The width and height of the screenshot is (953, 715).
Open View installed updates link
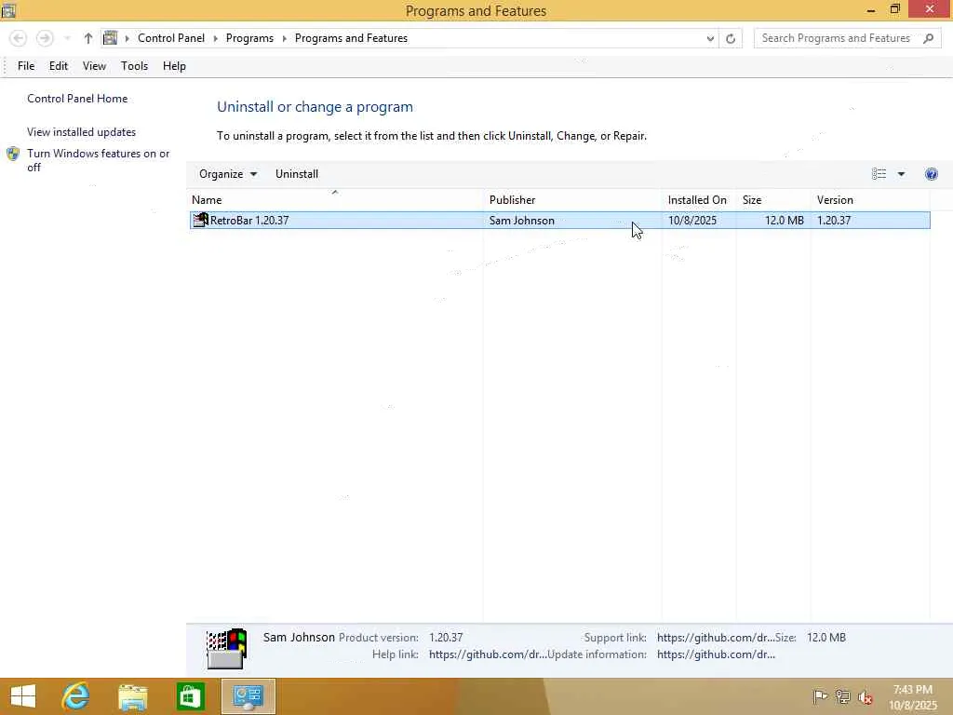82,132
